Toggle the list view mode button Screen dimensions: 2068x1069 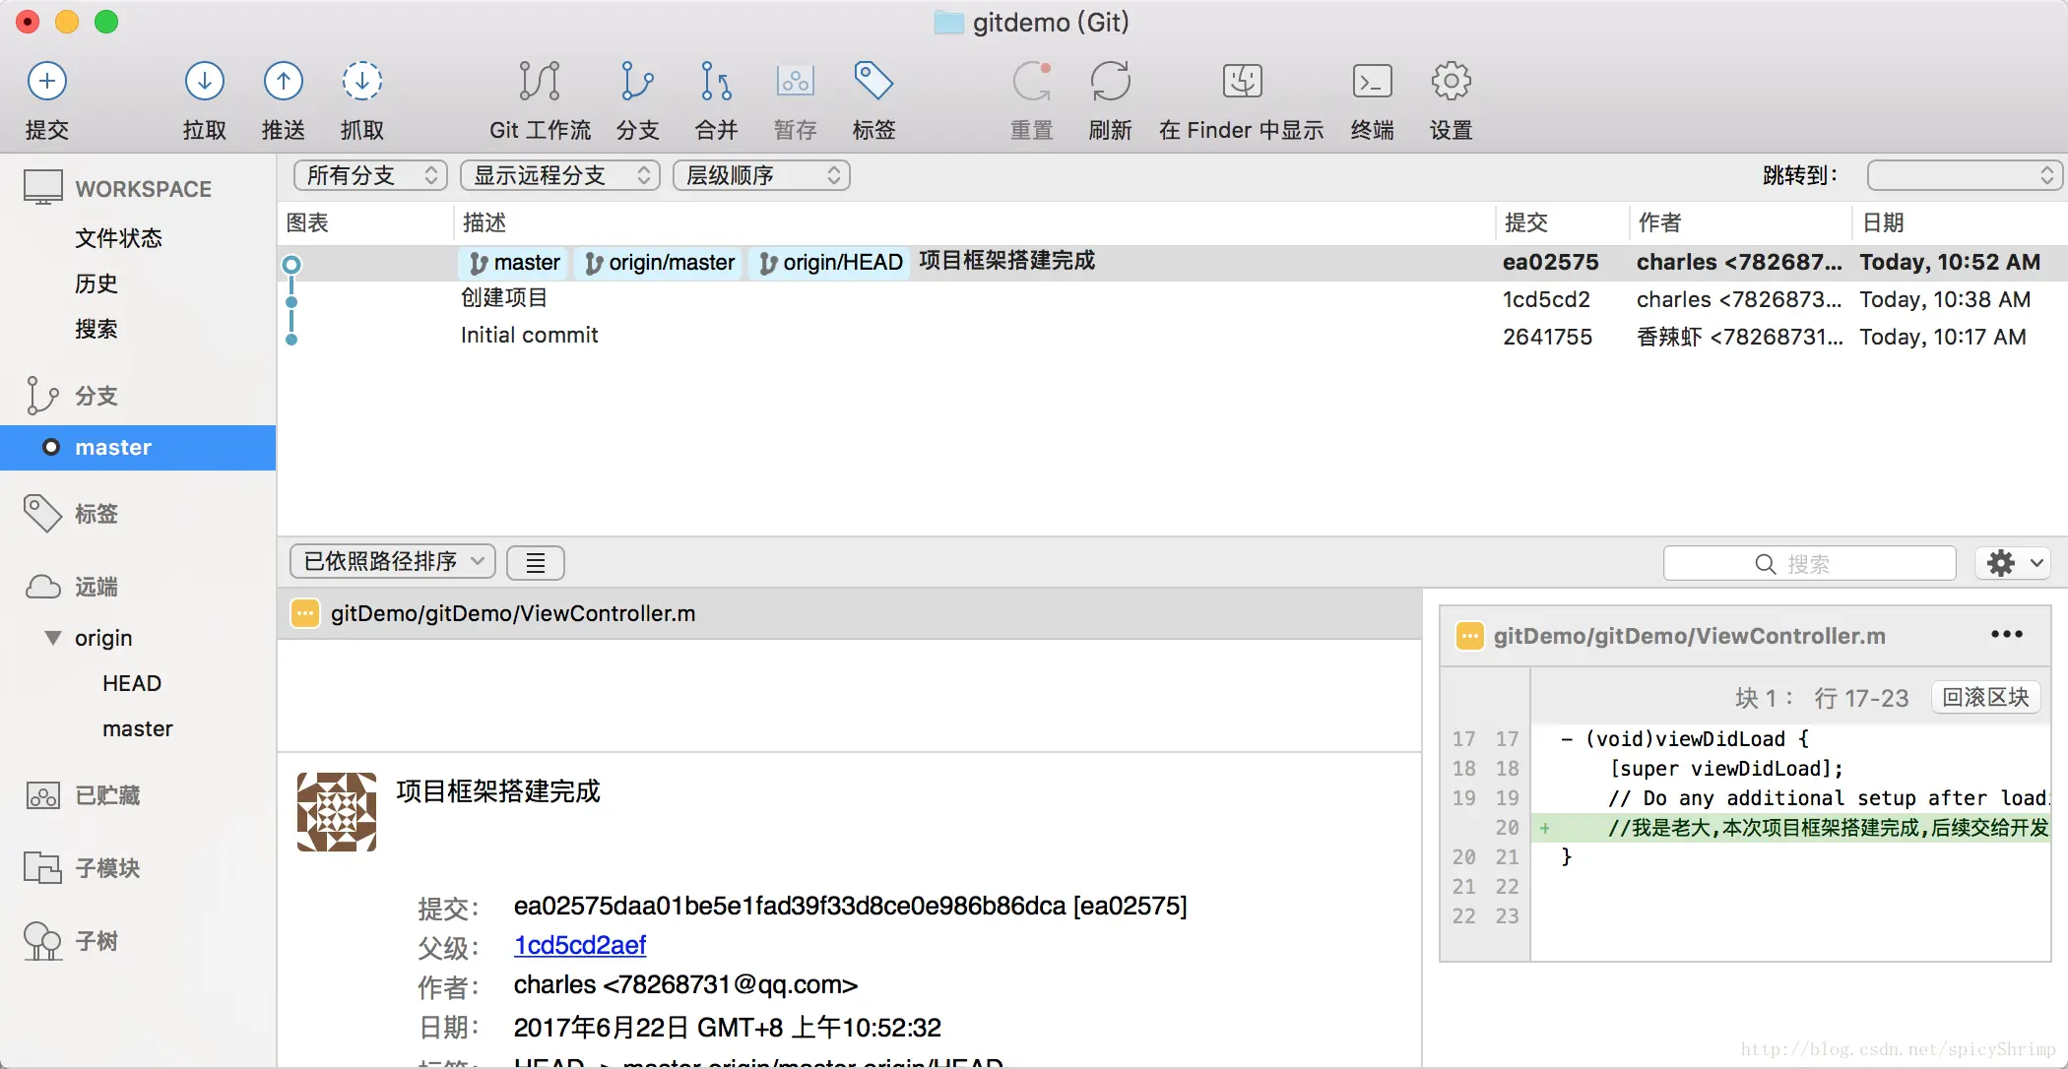coord(535,563)
